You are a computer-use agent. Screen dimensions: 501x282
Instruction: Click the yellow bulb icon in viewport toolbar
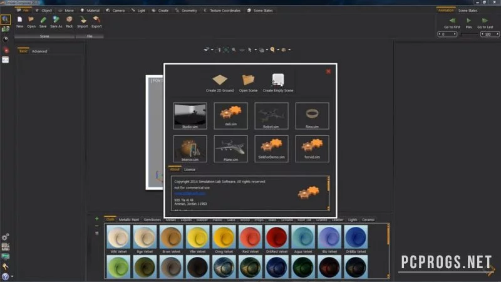pos(272,50)
